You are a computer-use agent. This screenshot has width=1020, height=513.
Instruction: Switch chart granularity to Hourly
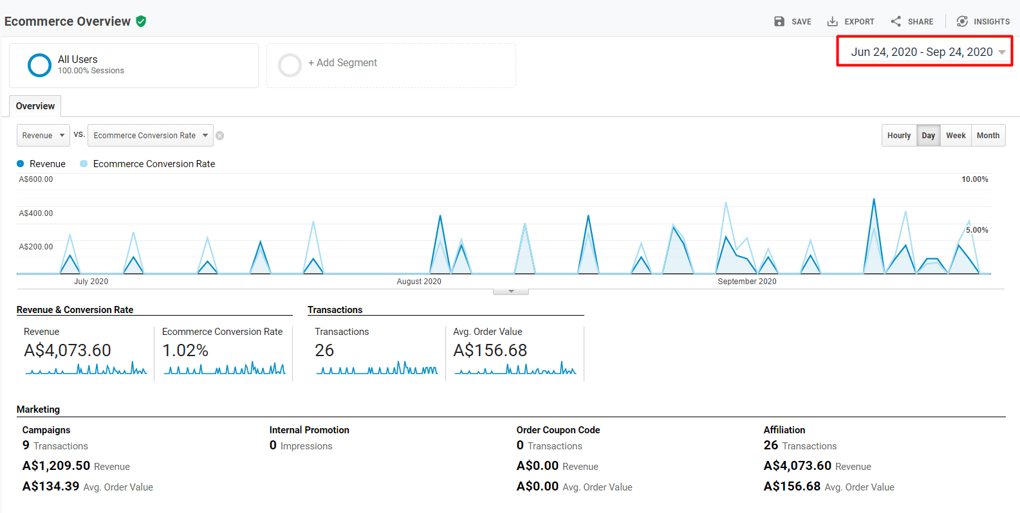click(898, 136)
